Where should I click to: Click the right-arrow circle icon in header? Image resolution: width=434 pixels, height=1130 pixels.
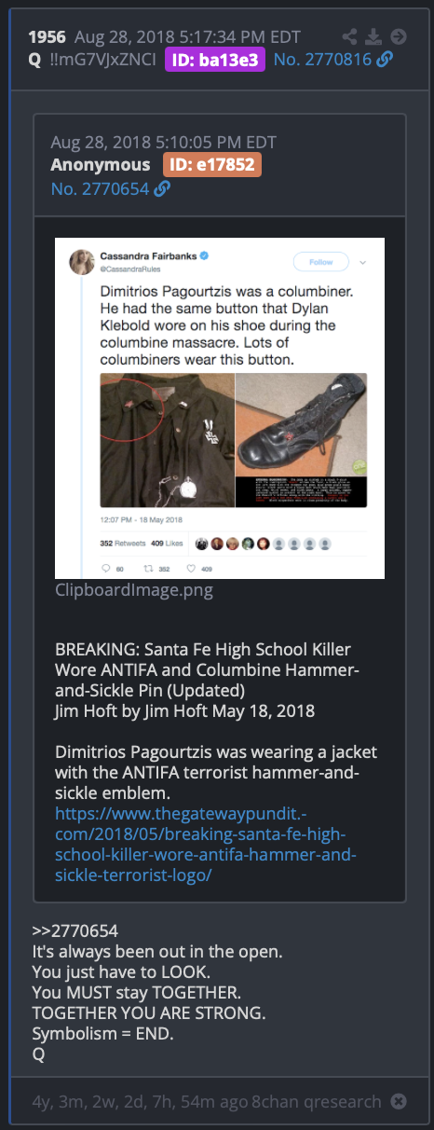click(x=398, y=37)
